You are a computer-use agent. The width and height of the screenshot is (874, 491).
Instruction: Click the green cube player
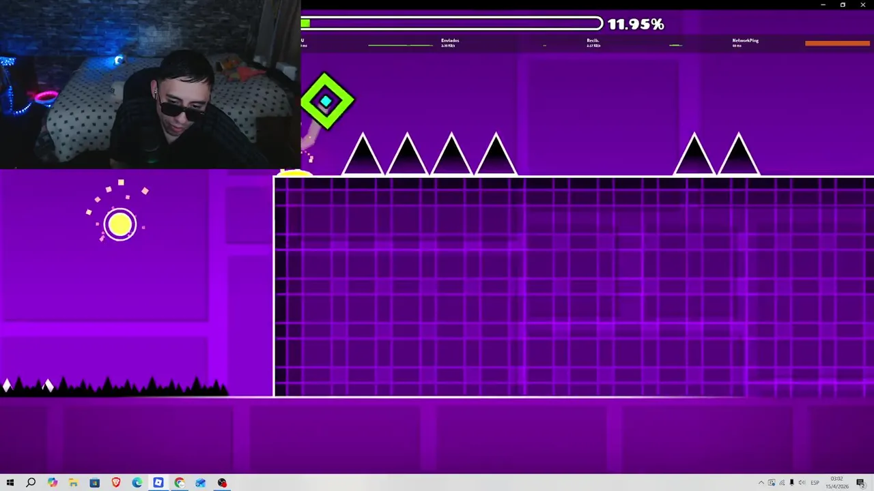coord(327,101)
